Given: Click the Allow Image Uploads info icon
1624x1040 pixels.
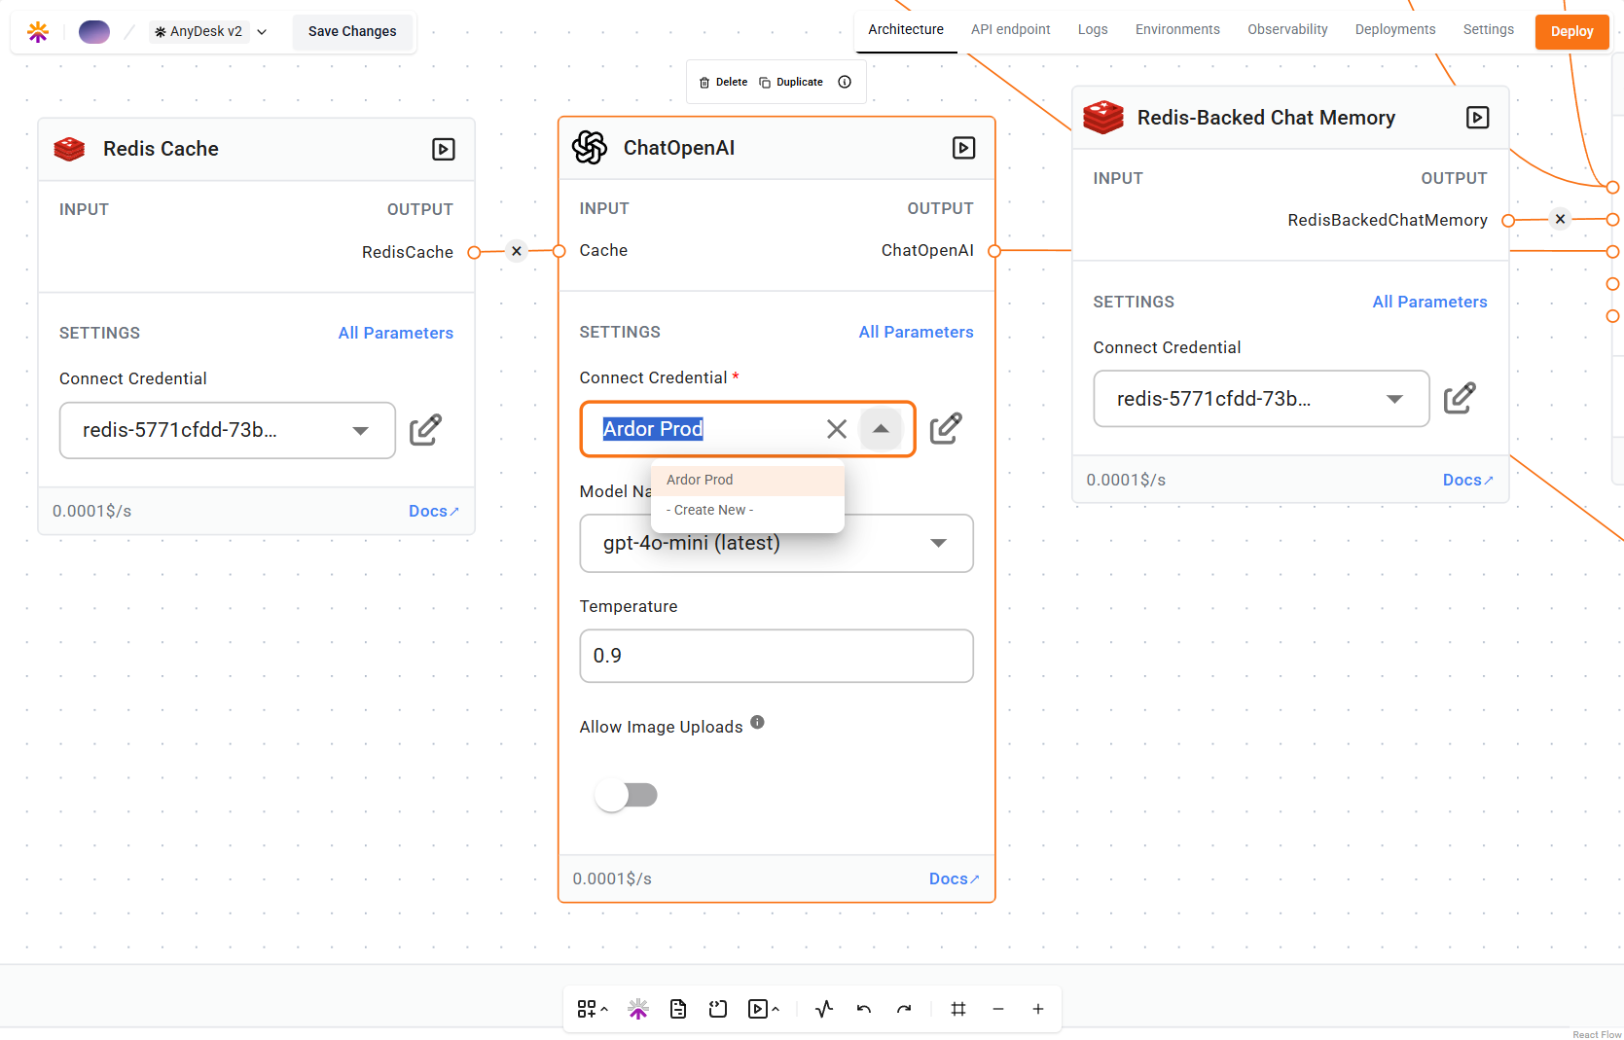Looking at the screenshot, I should [x=758, y=723].
